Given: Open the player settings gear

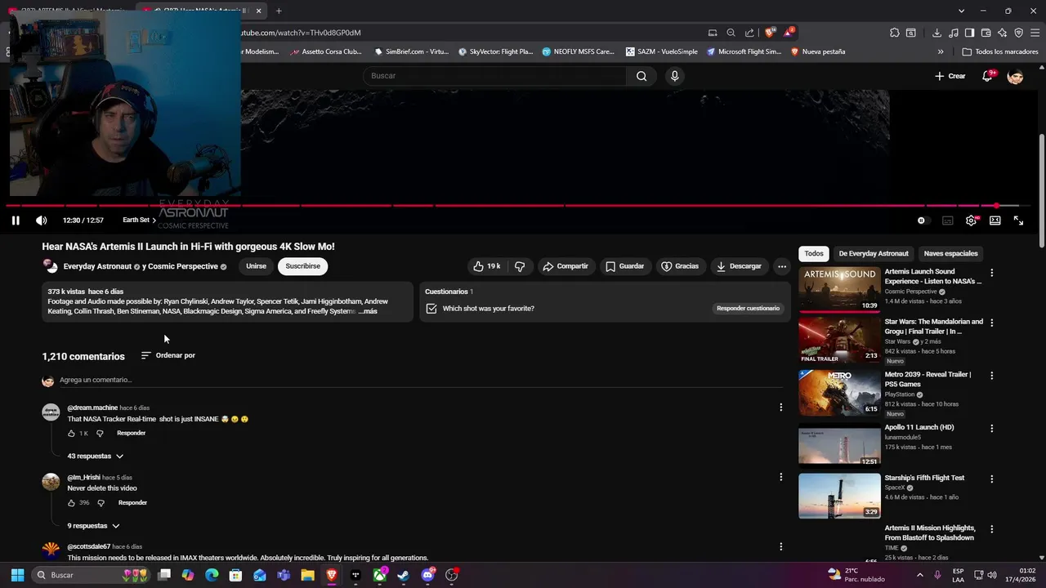Looking at the screenshot, I should coord(971,220).
